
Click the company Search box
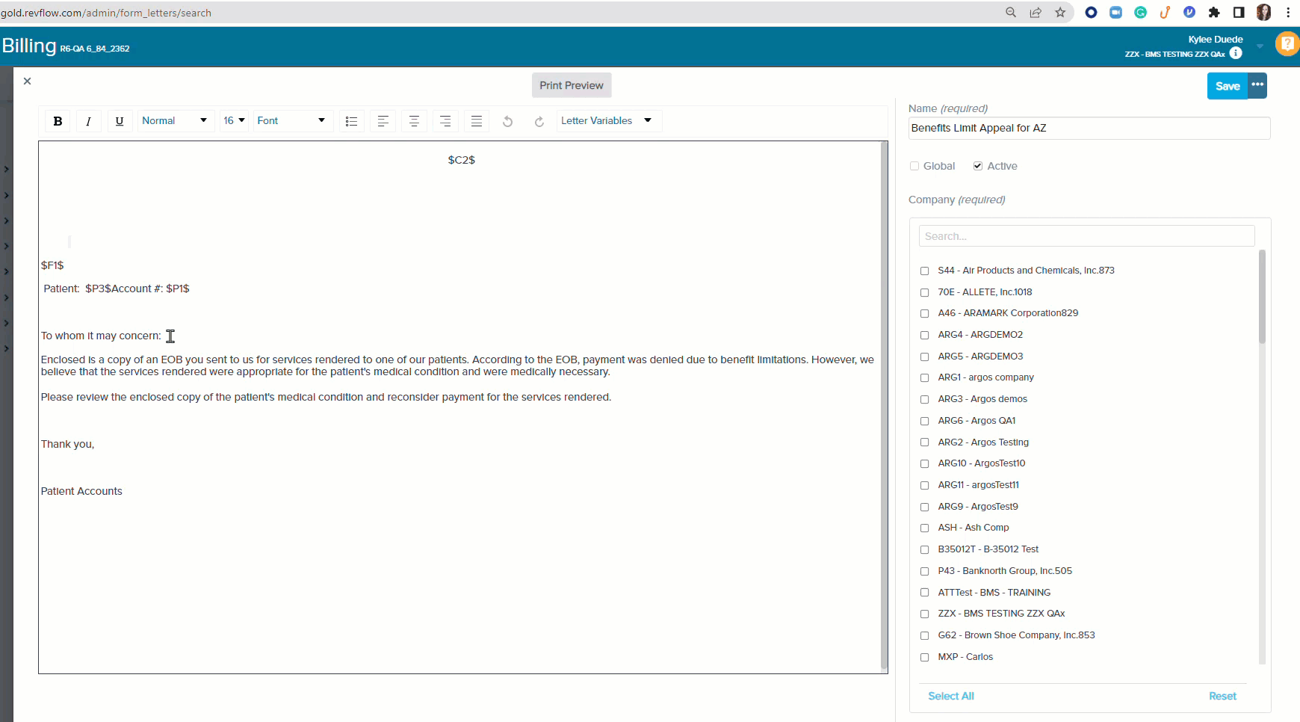(1086, 236)
